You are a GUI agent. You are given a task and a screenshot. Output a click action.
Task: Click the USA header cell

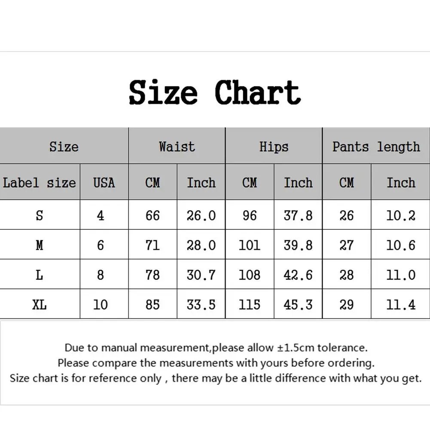pyautogui.click(x=104, y=183)
